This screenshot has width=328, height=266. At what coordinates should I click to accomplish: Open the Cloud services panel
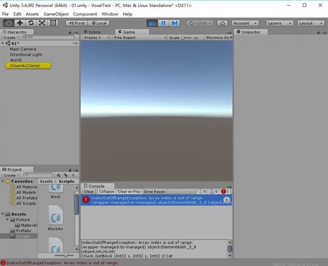222,23
